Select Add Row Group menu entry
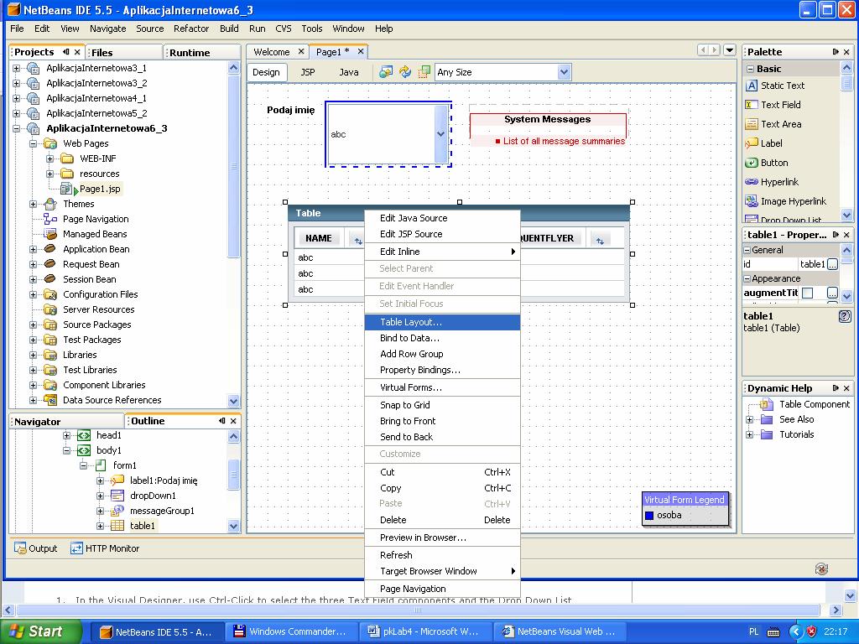 click(x=442, y=354)
